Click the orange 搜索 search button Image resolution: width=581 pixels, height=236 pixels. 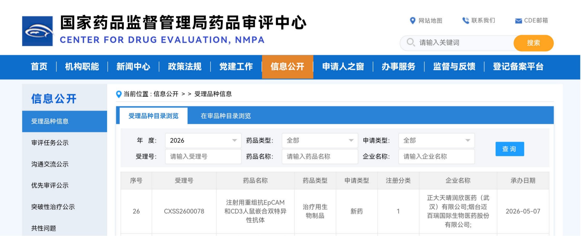pyautogui.click(x=534, y=43)
